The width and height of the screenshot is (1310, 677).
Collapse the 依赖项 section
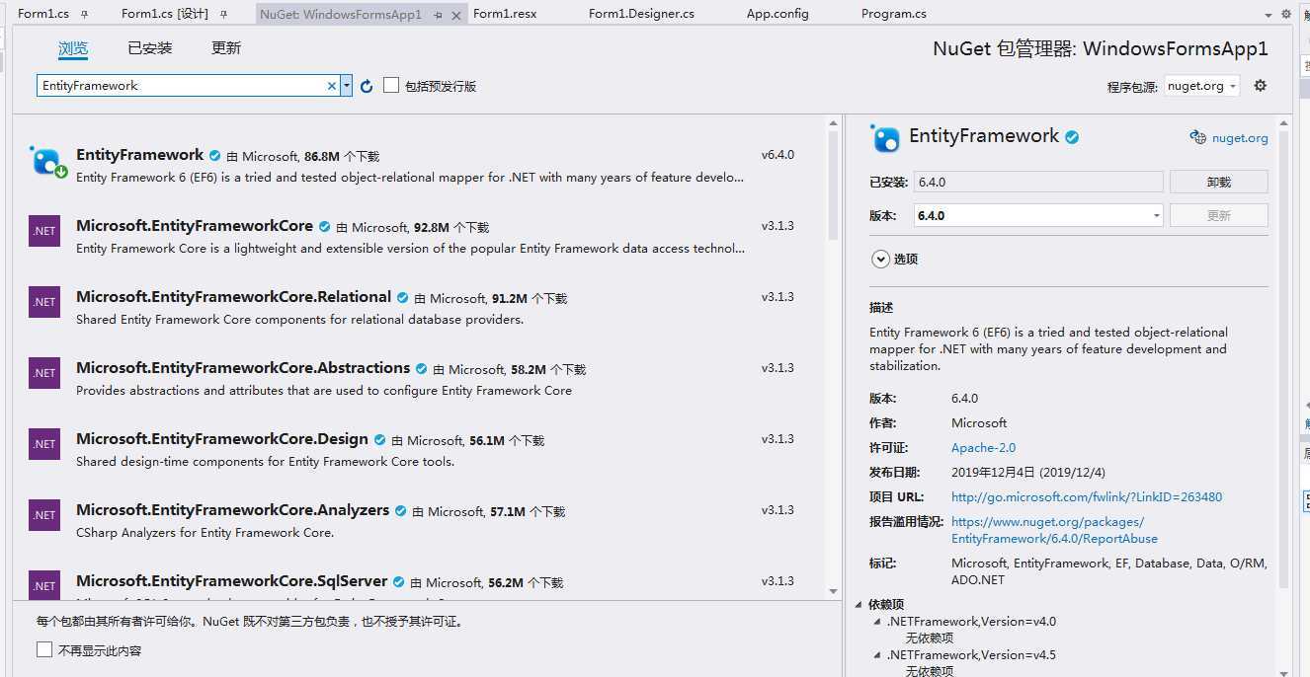tap(858, 604)
